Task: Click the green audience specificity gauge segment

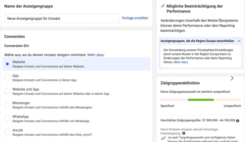Action: coord(201,100)
